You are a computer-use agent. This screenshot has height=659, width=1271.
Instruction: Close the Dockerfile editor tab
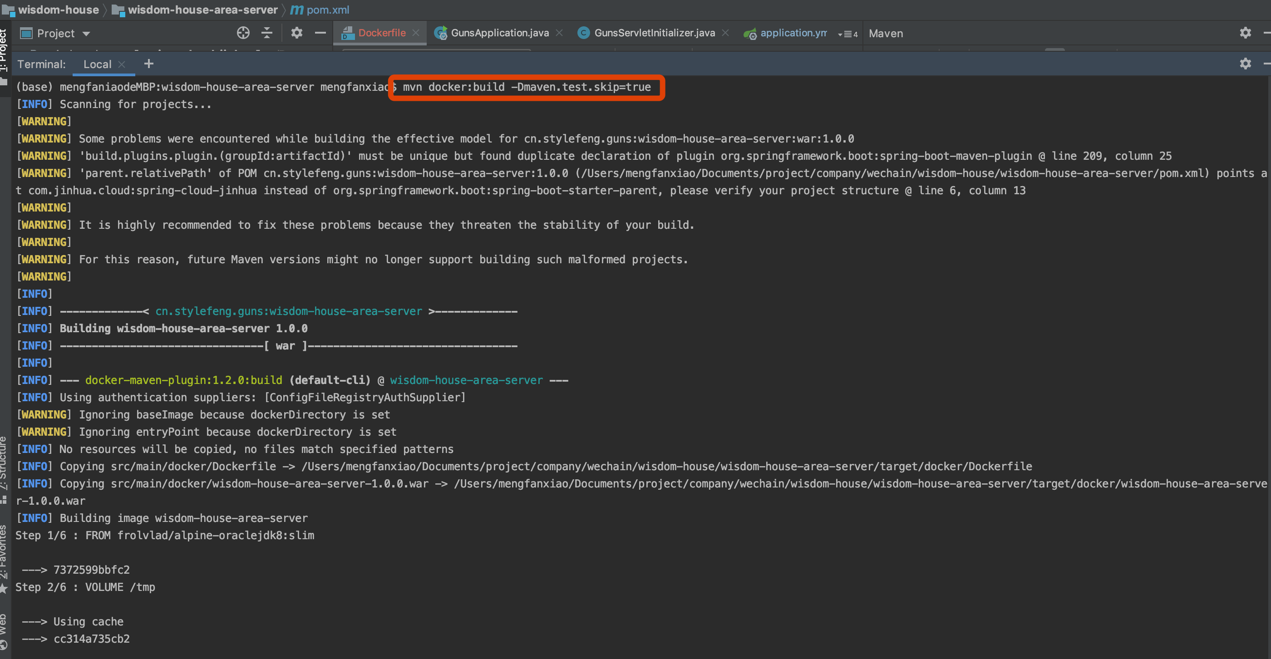tap(416, 33)
